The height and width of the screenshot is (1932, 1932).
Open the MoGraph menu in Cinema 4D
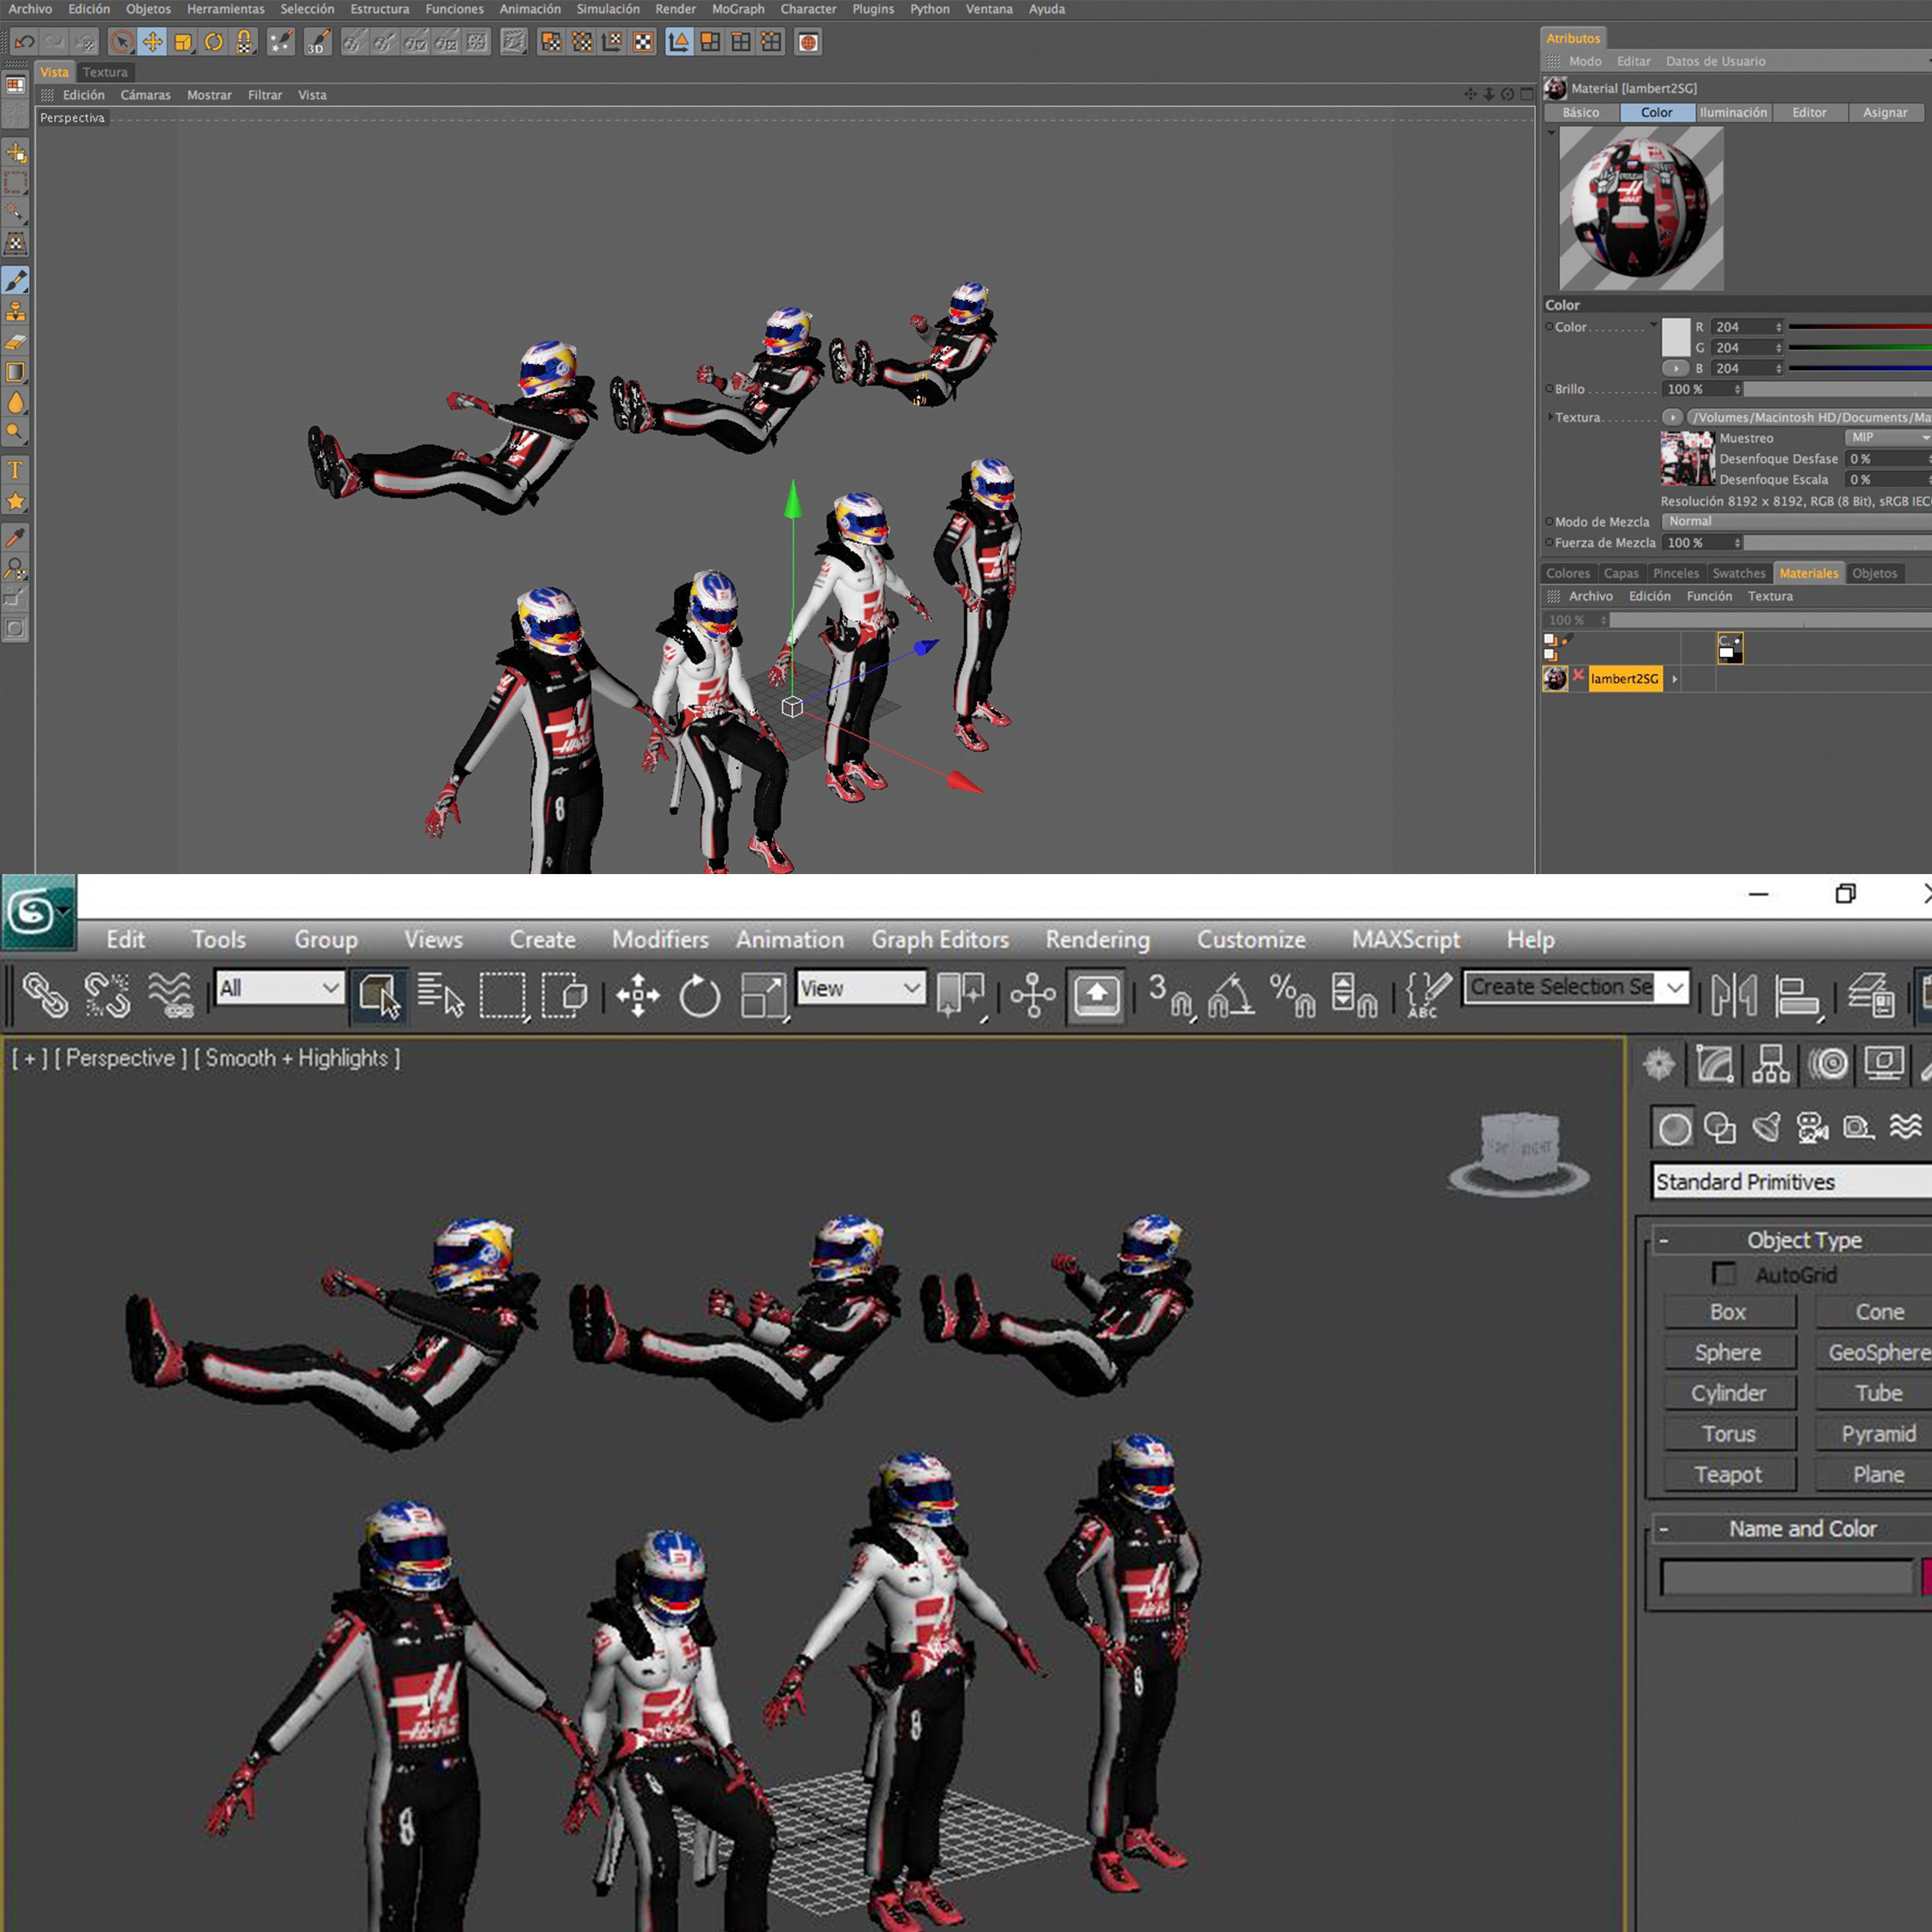(x=738, y=9)
